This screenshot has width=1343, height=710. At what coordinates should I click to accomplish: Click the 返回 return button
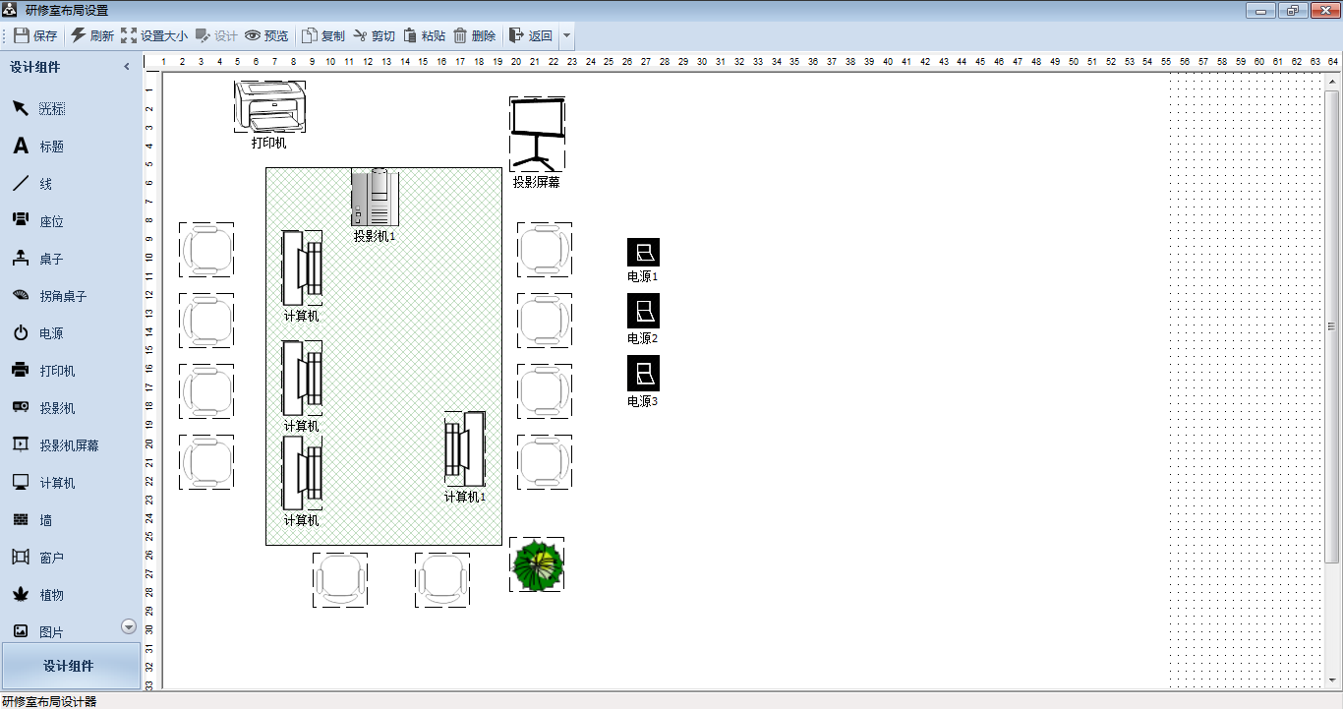(531, 36)
